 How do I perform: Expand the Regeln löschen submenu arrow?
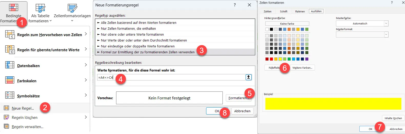coord(86,117)
